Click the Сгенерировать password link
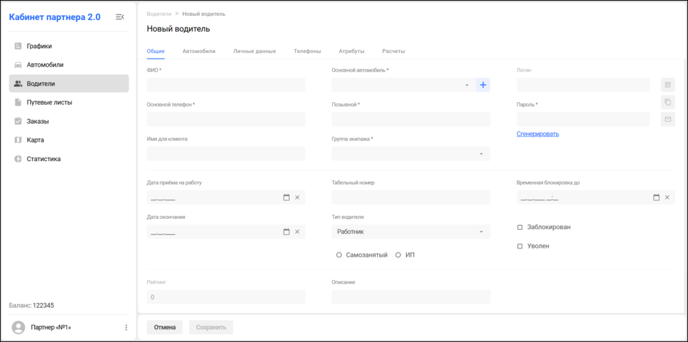The image size is (688, 342). [x=538, y=134]
